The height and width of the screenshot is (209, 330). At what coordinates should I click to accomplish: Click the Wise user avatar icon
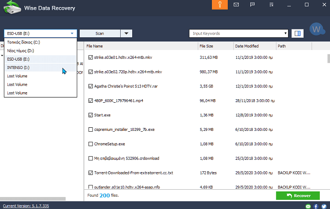pos(317,29)
